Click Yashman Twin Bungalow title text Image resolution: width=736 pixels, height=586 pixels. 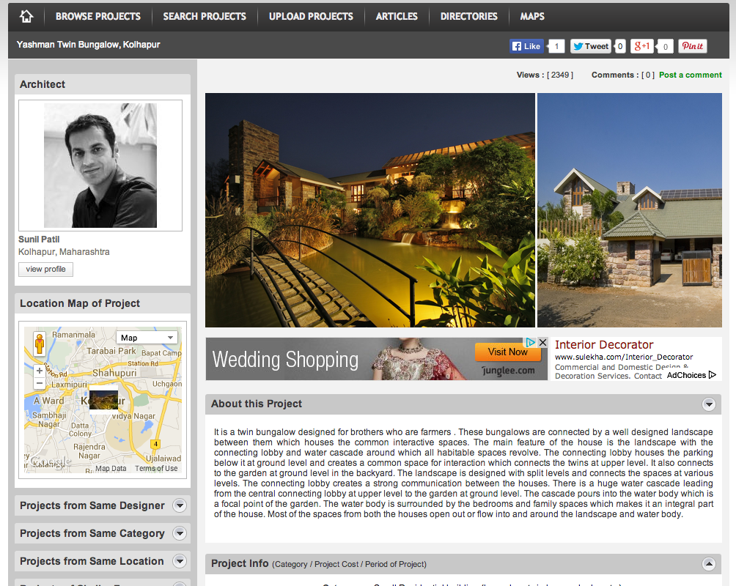[x=88, y=45]
